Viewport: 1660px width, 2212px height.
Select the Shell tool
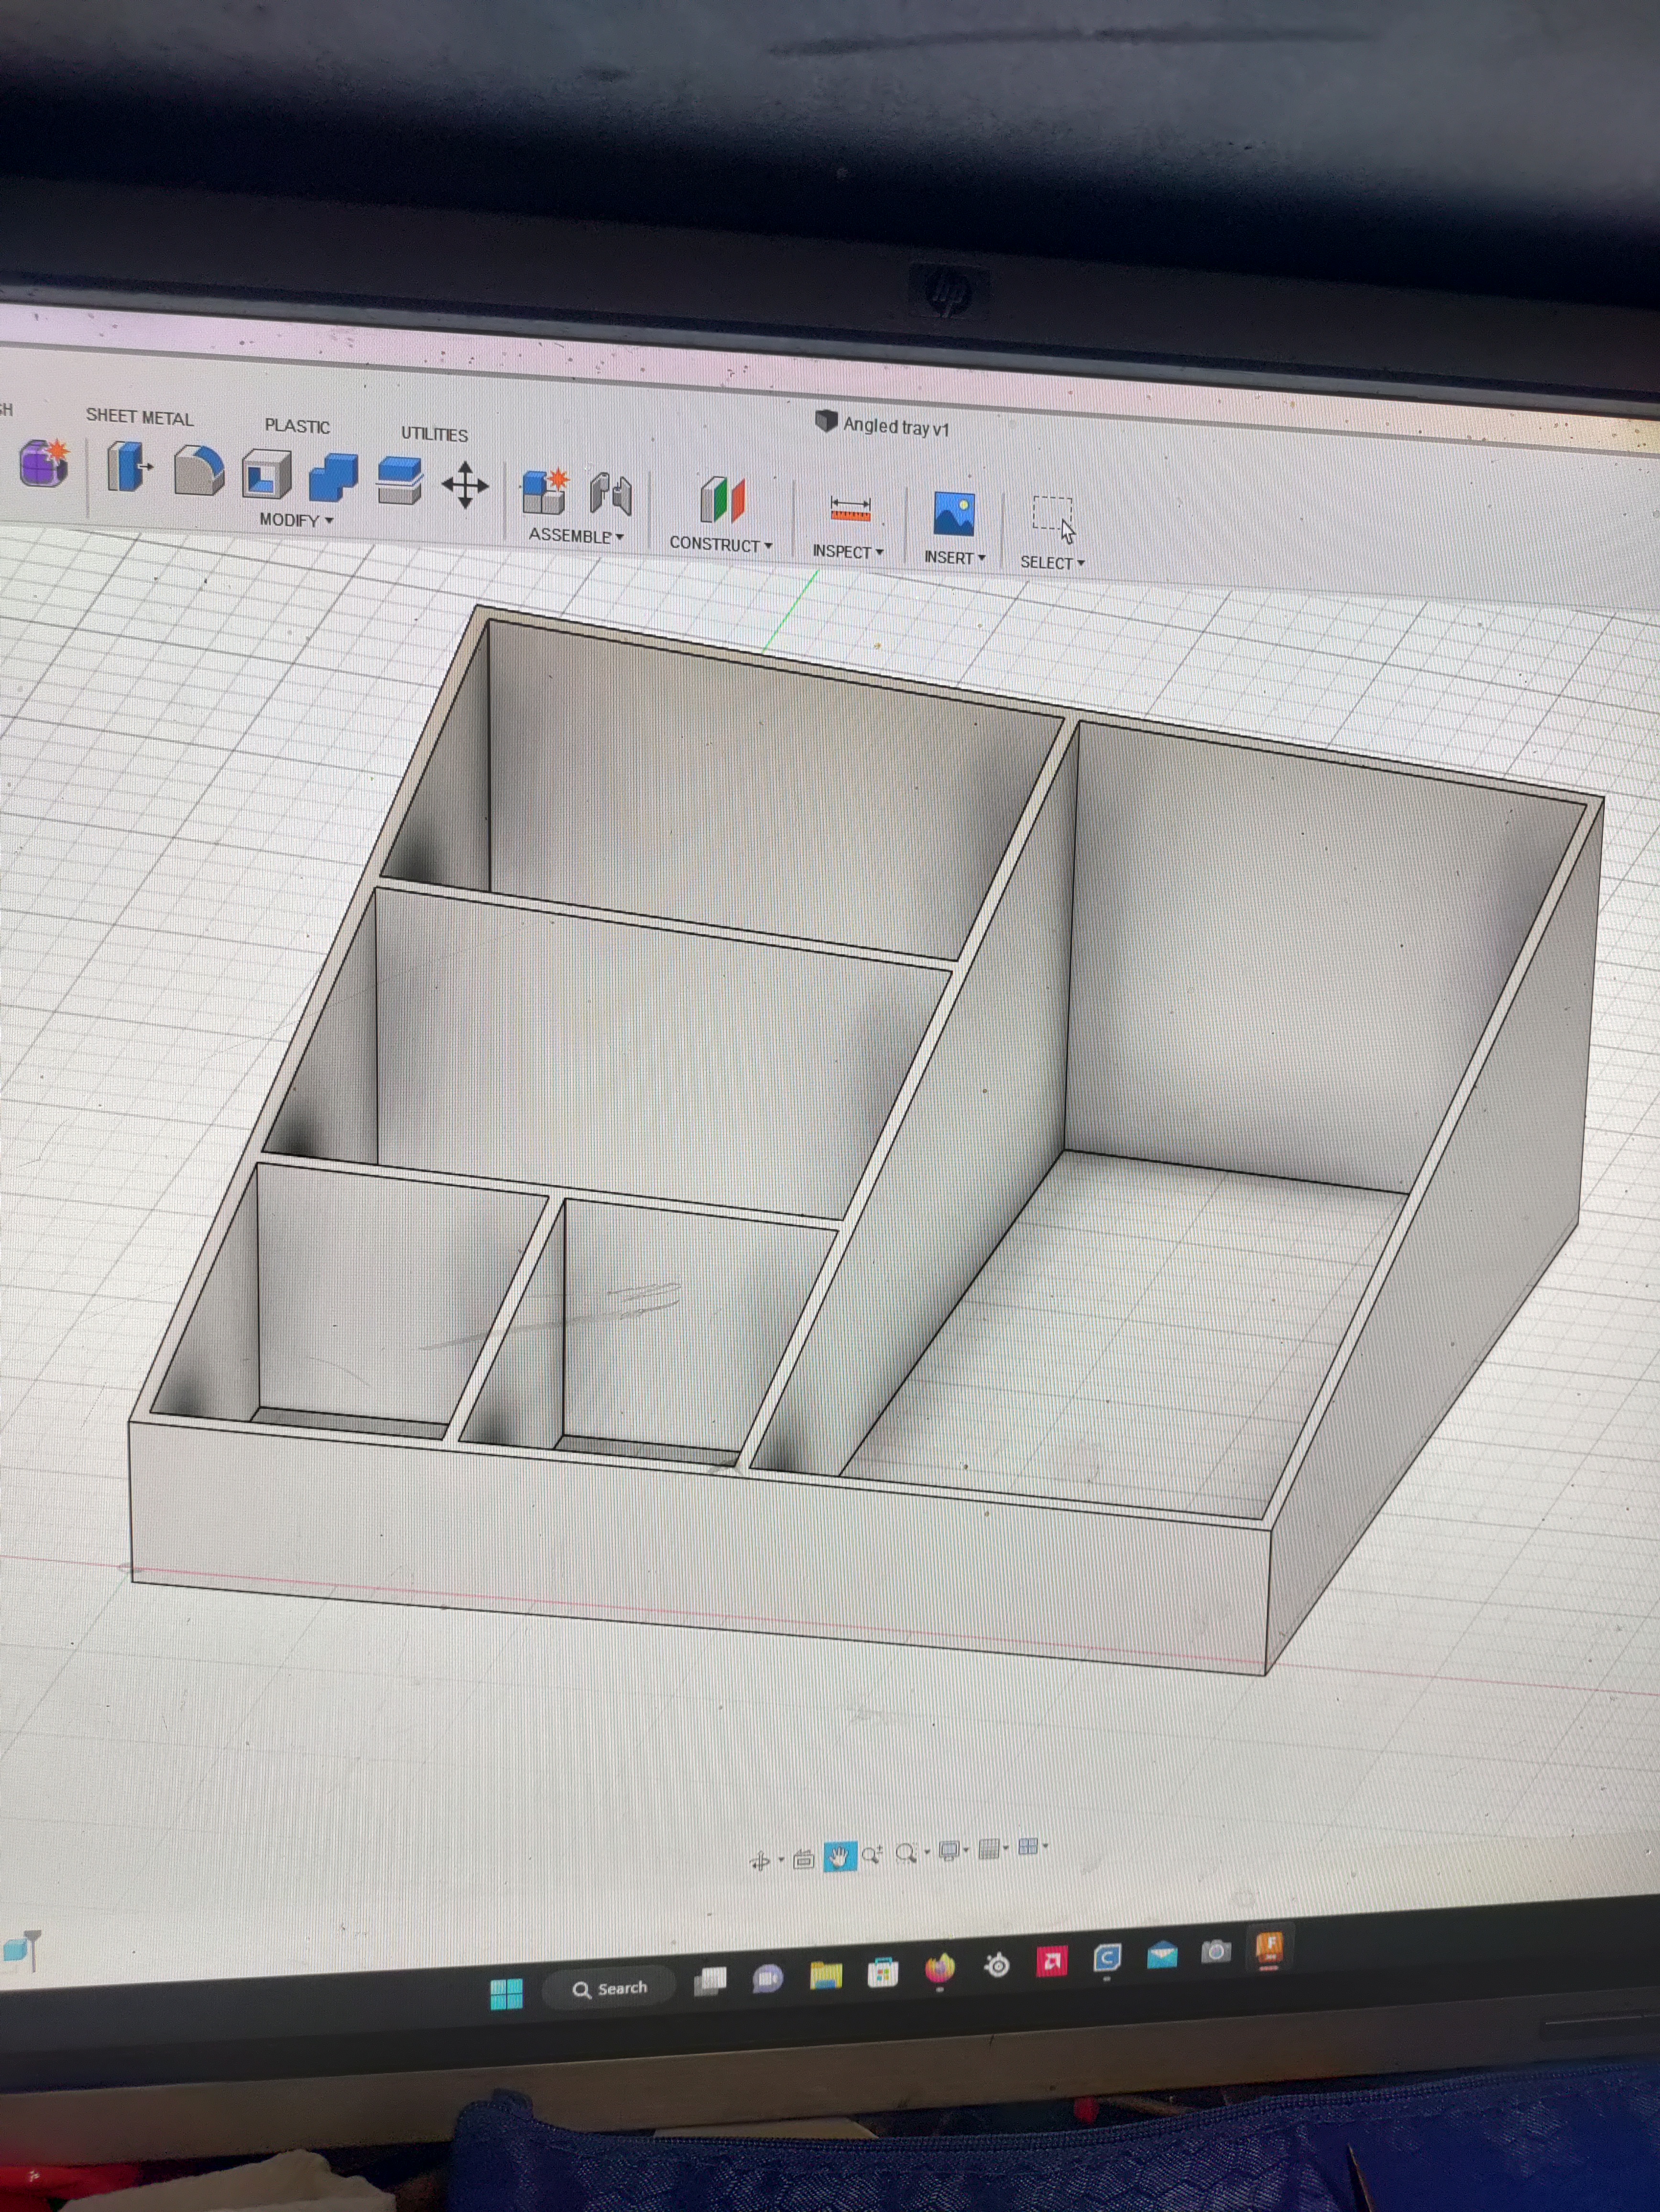266,474
